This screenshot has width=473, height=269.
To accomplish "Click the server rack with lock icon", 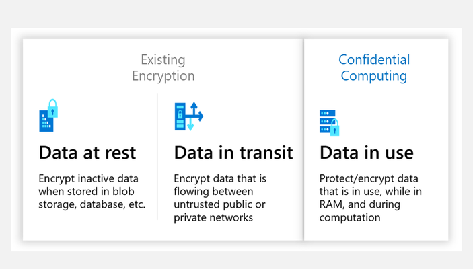I will pos(330,123).
